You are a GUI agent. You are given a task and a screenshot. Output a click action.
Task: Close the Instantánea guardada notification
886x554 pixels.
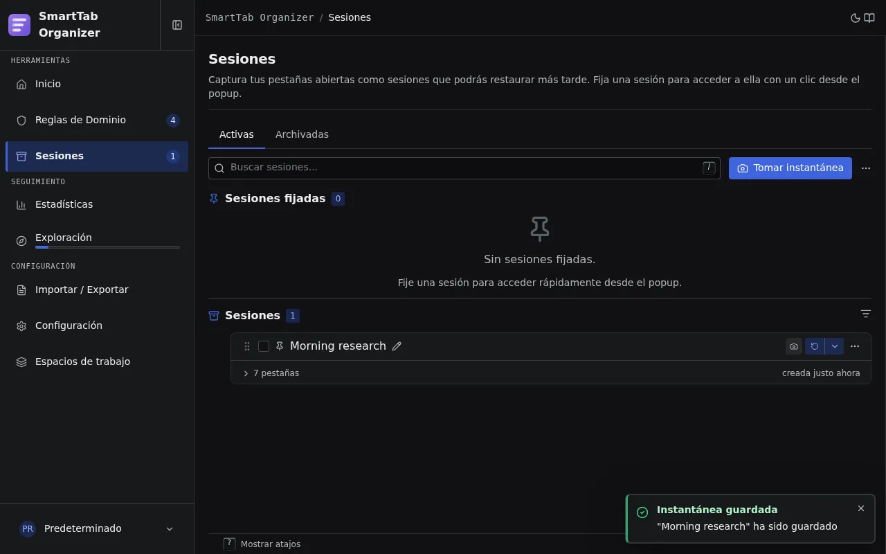861,508
